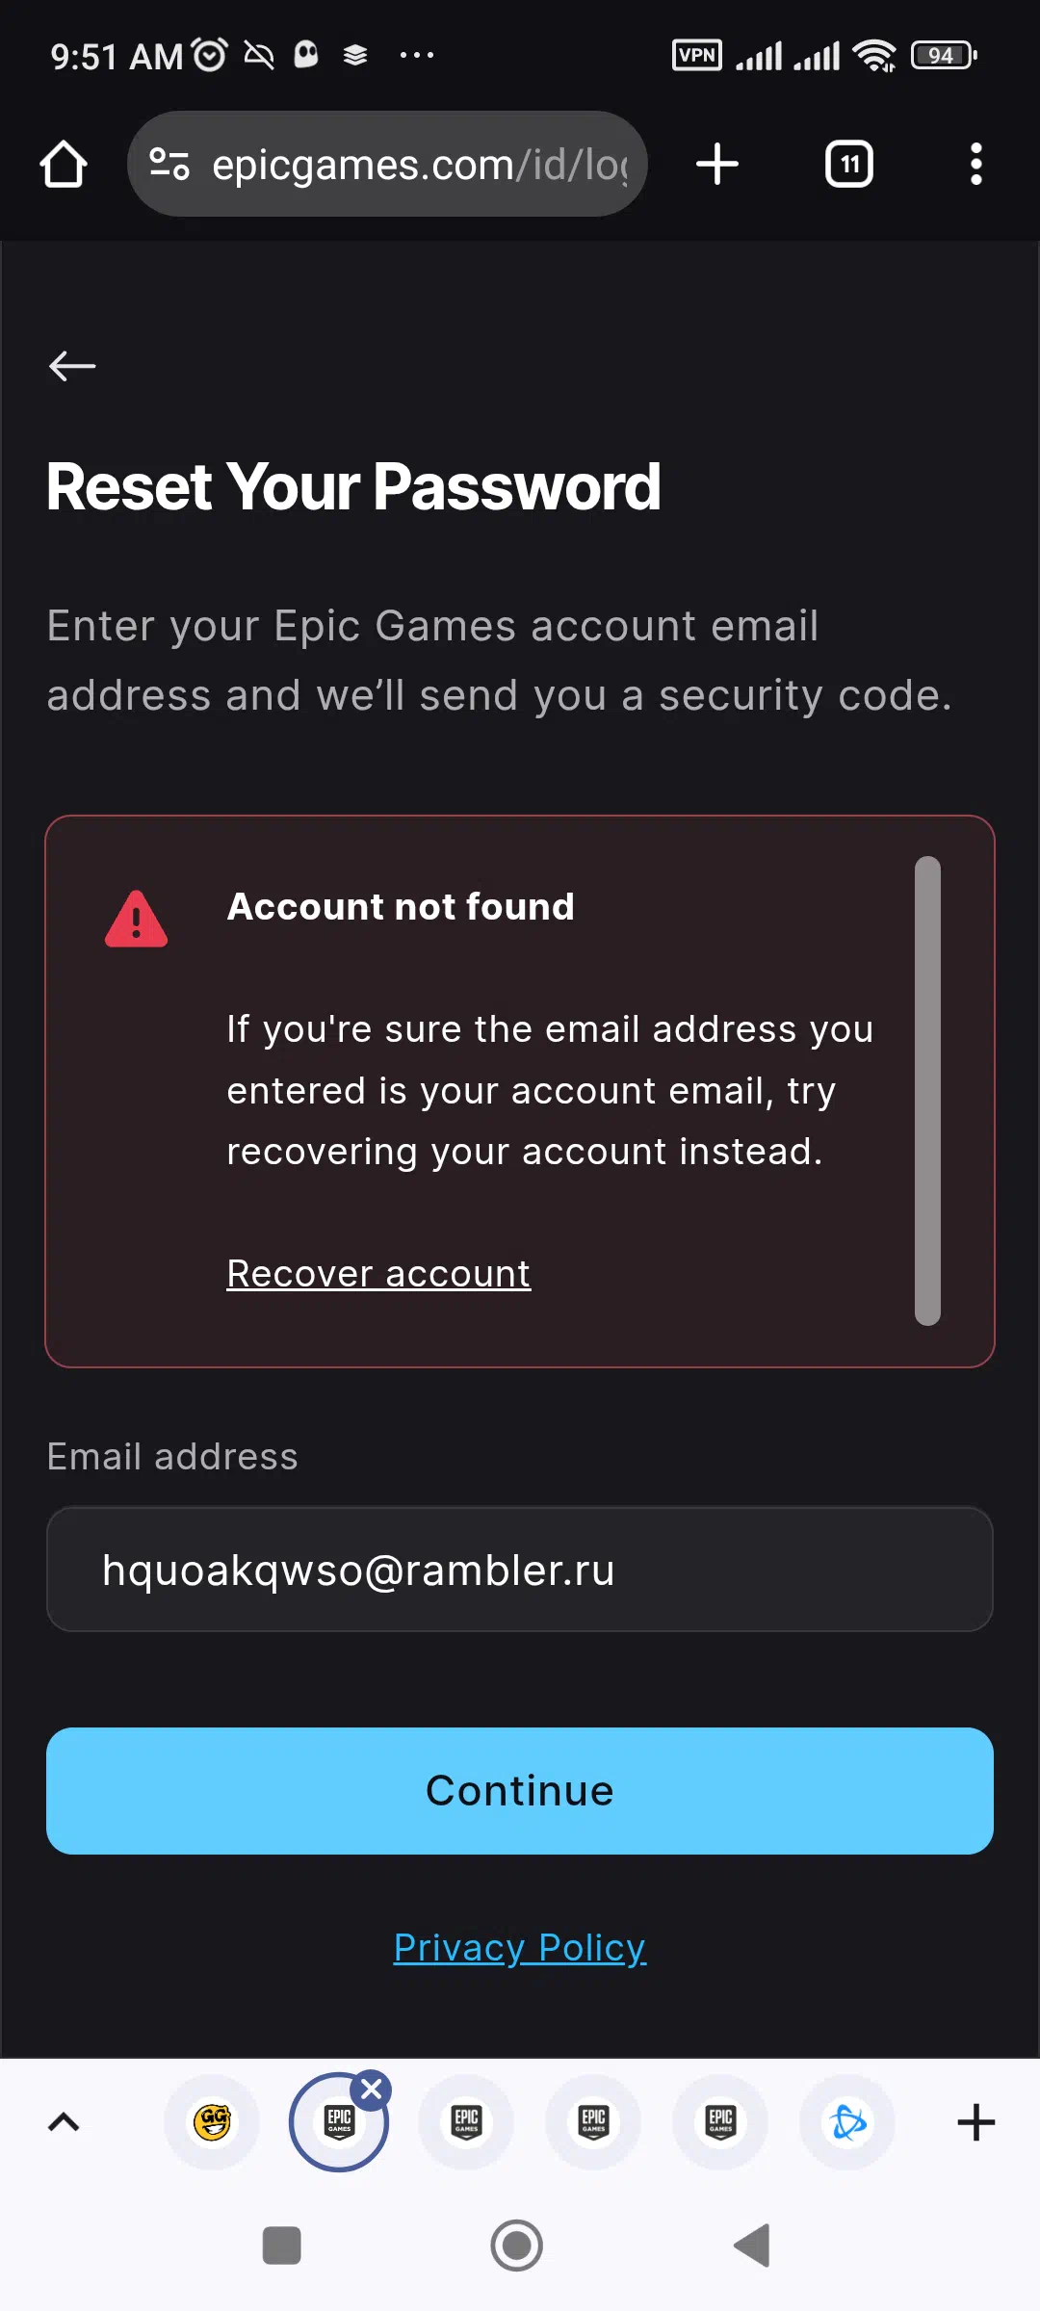This screenshot has height=2311, width=1040.
Task: Focus the Email address input field
Action: pos(520,1570)
